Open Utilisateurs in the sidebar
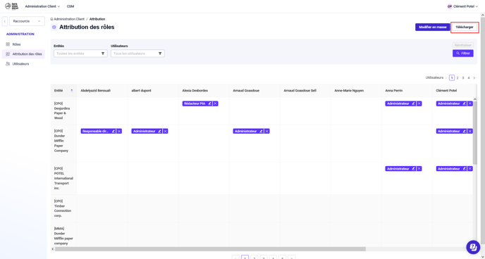Viewport: 485px width, 259px height. tap(20, 64)
